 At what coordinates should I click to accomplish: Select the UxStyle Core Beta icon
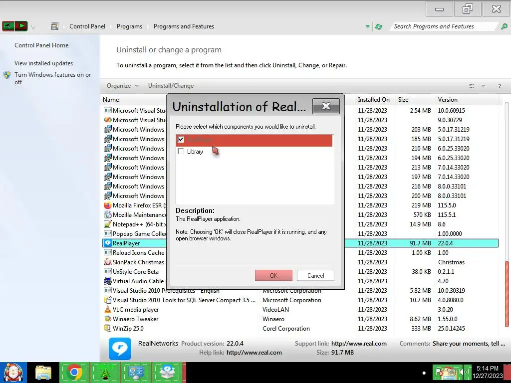click(108, 272)
